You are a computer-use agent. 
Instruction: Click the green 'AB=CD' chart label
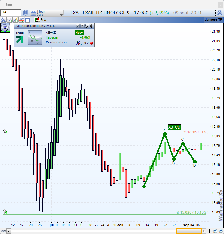pos(174,127)
